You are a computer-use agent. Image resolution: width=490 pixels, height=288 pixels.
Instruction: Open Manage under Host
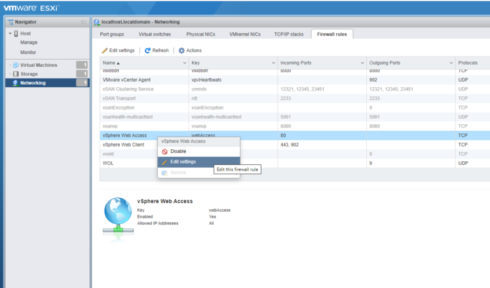pyautogui.click(x=29, y=43)
